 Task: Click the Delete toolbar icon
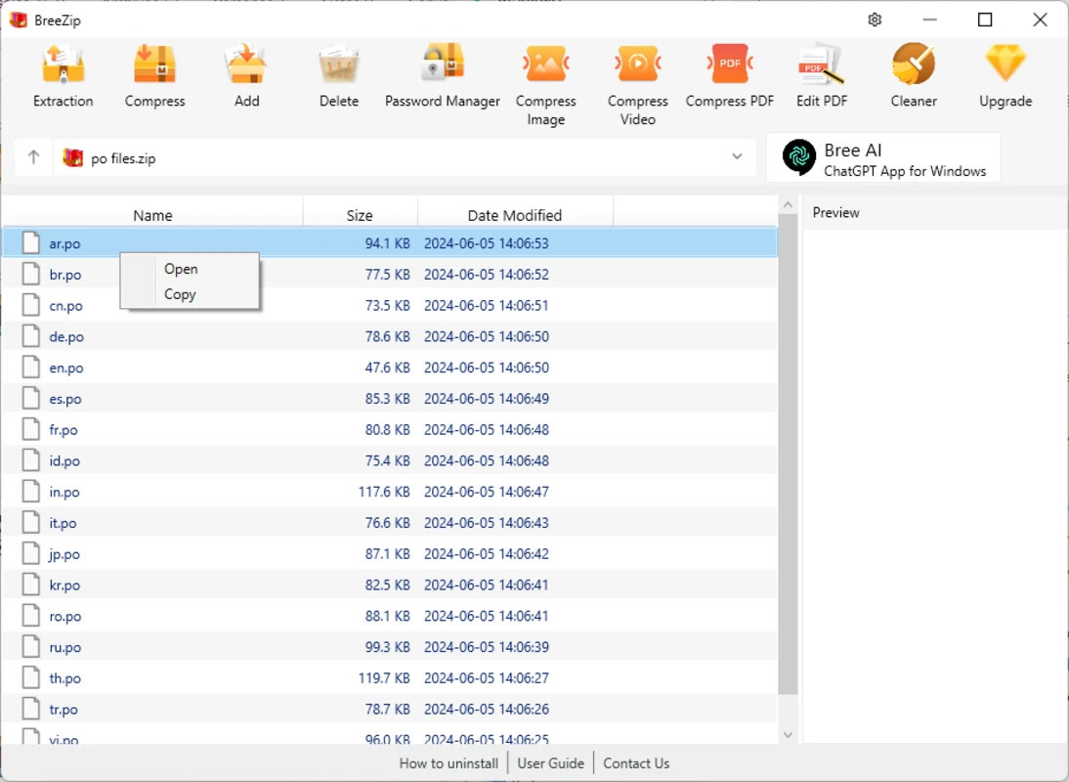tap(339, 65)
